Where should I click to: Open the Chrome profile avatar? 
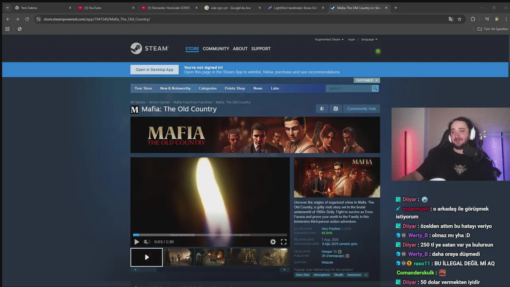click(x=496, y=19)
